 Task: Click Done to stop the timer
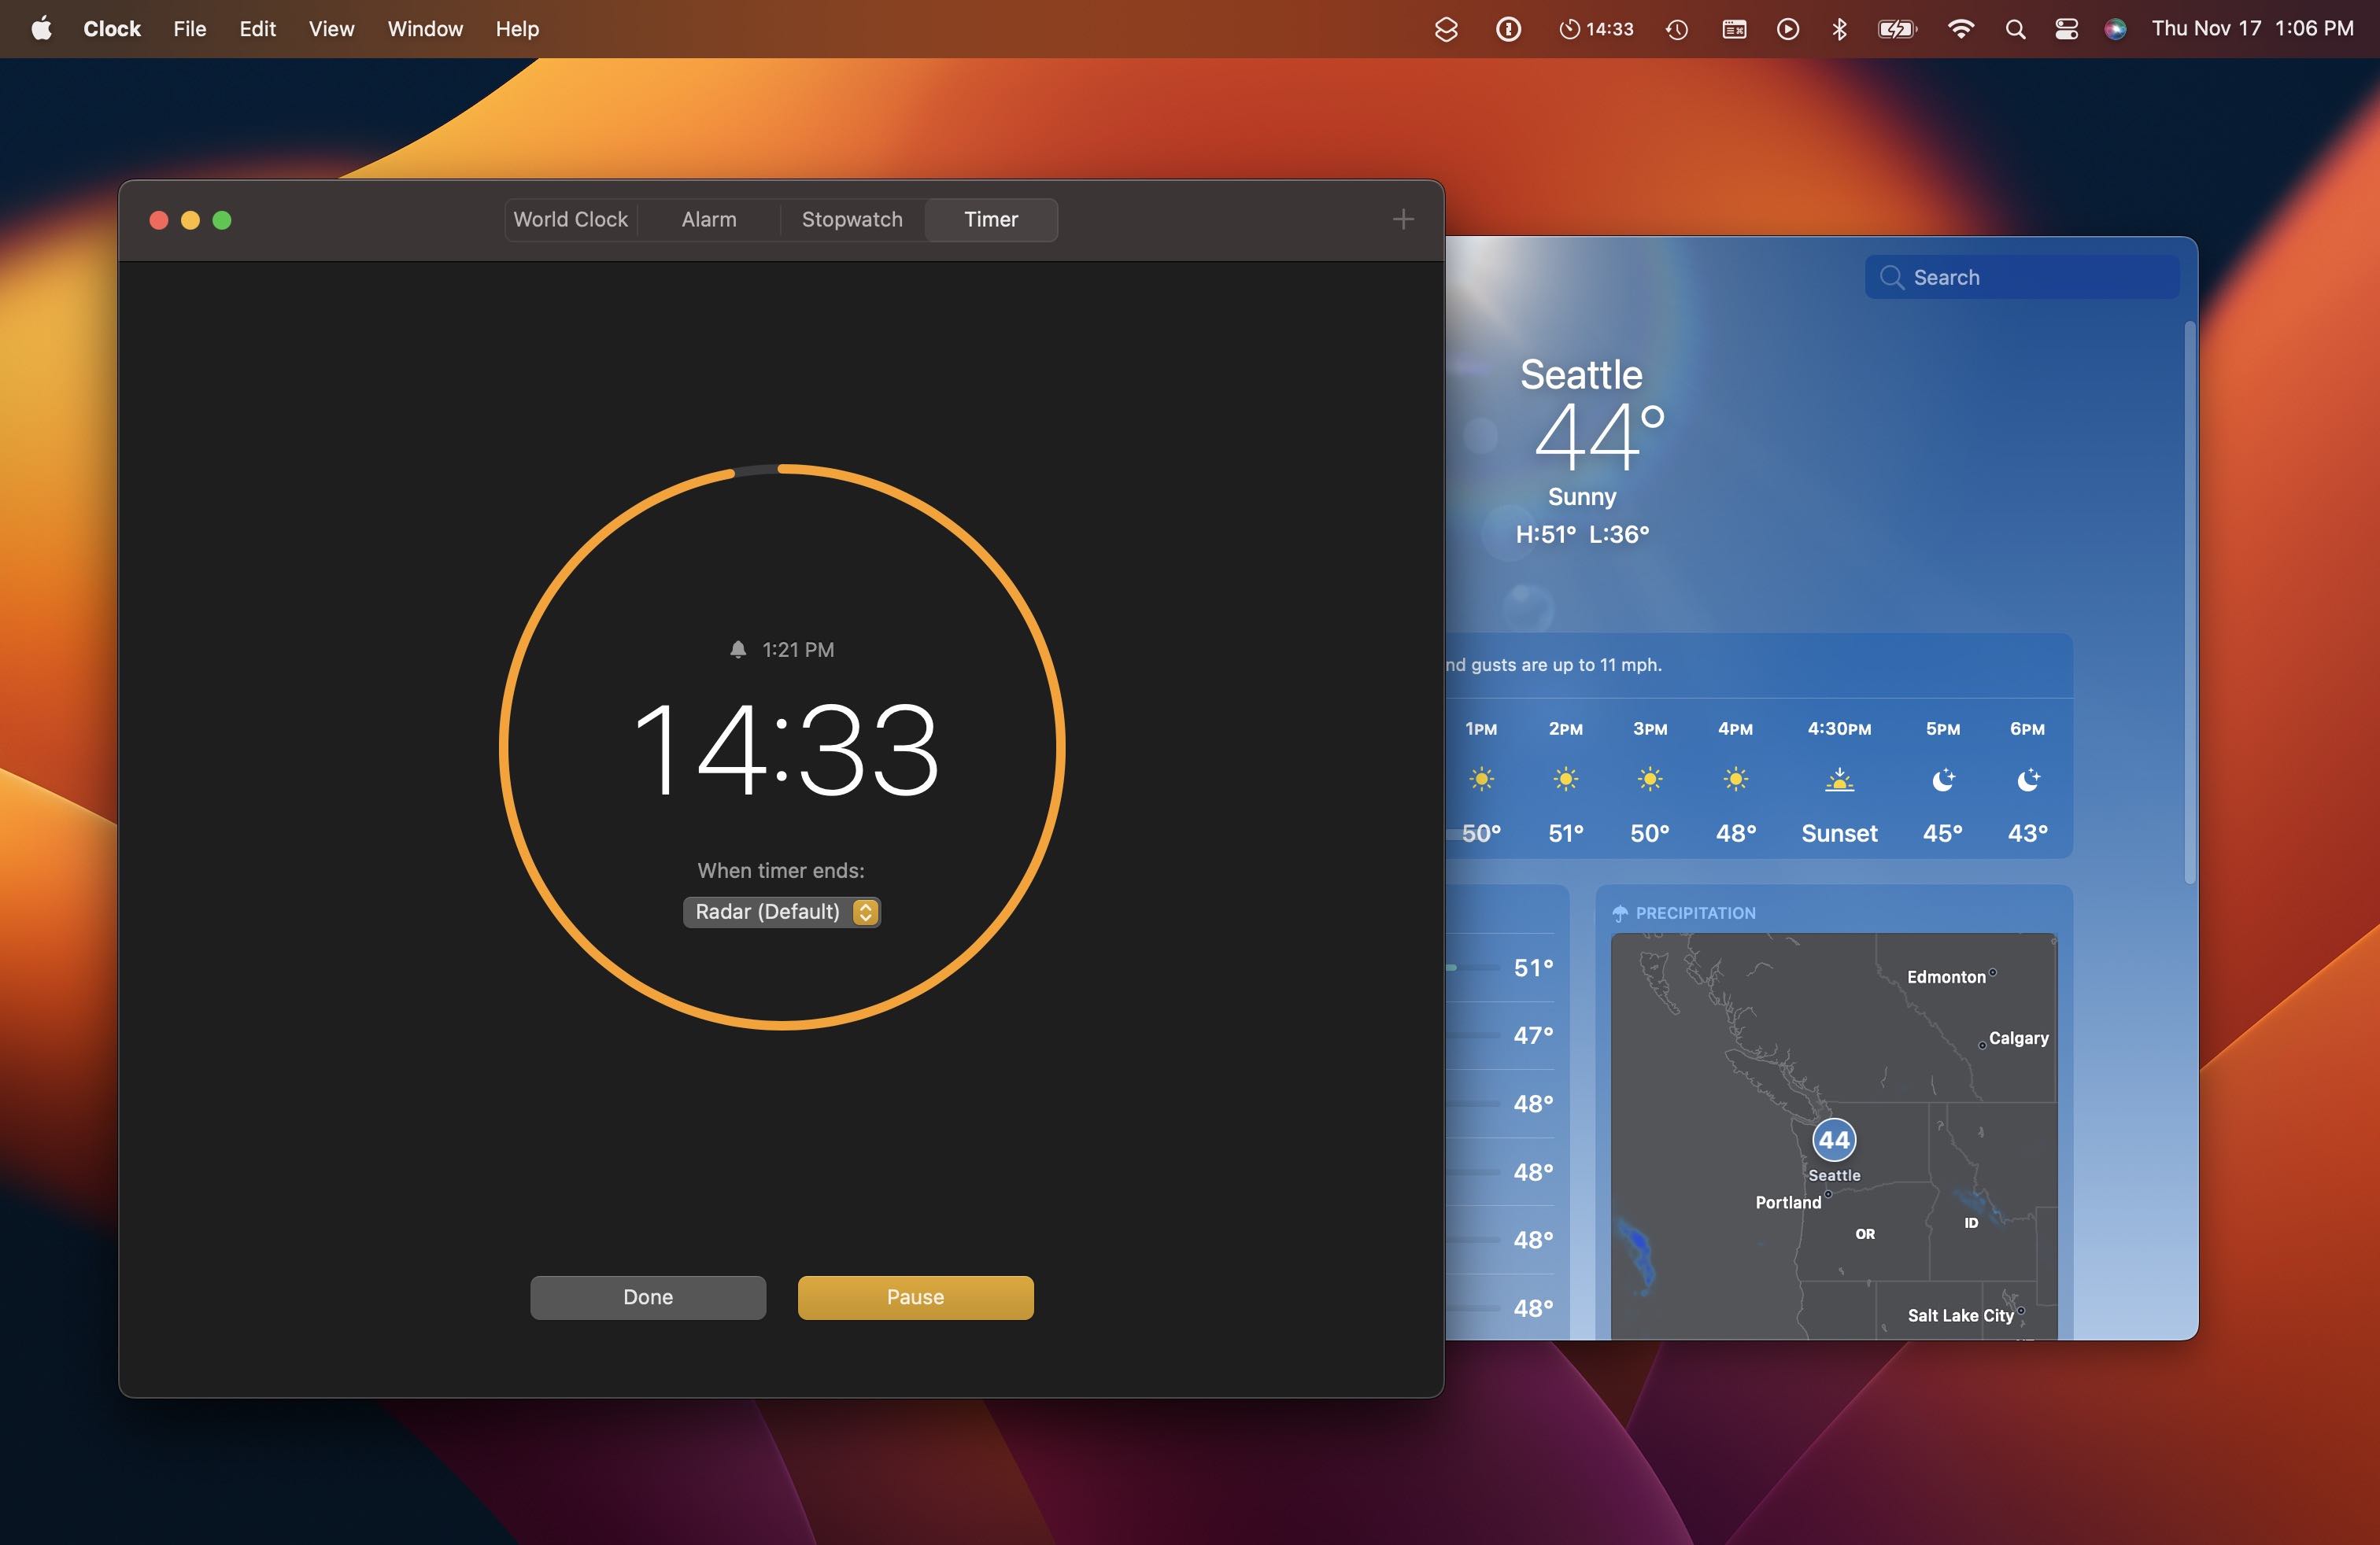[x=647, y=1296]
